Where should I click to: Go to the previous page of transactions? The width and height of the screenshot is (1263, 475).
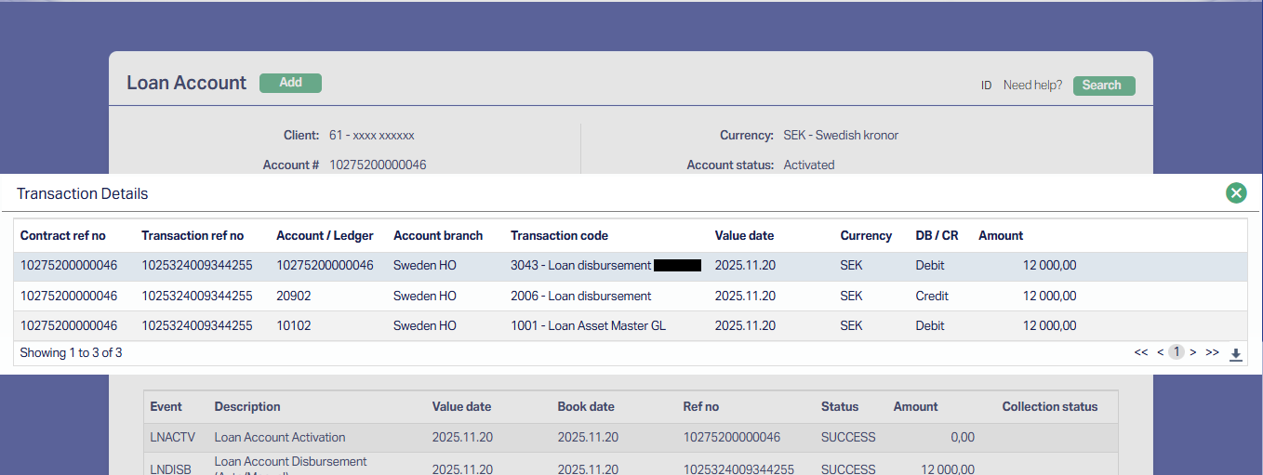[1160, 352]
